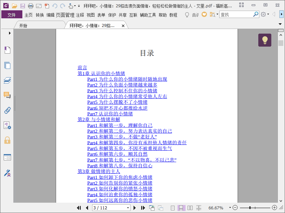
Task: Open the form fields panel icon
Action: tap(7, 157)
